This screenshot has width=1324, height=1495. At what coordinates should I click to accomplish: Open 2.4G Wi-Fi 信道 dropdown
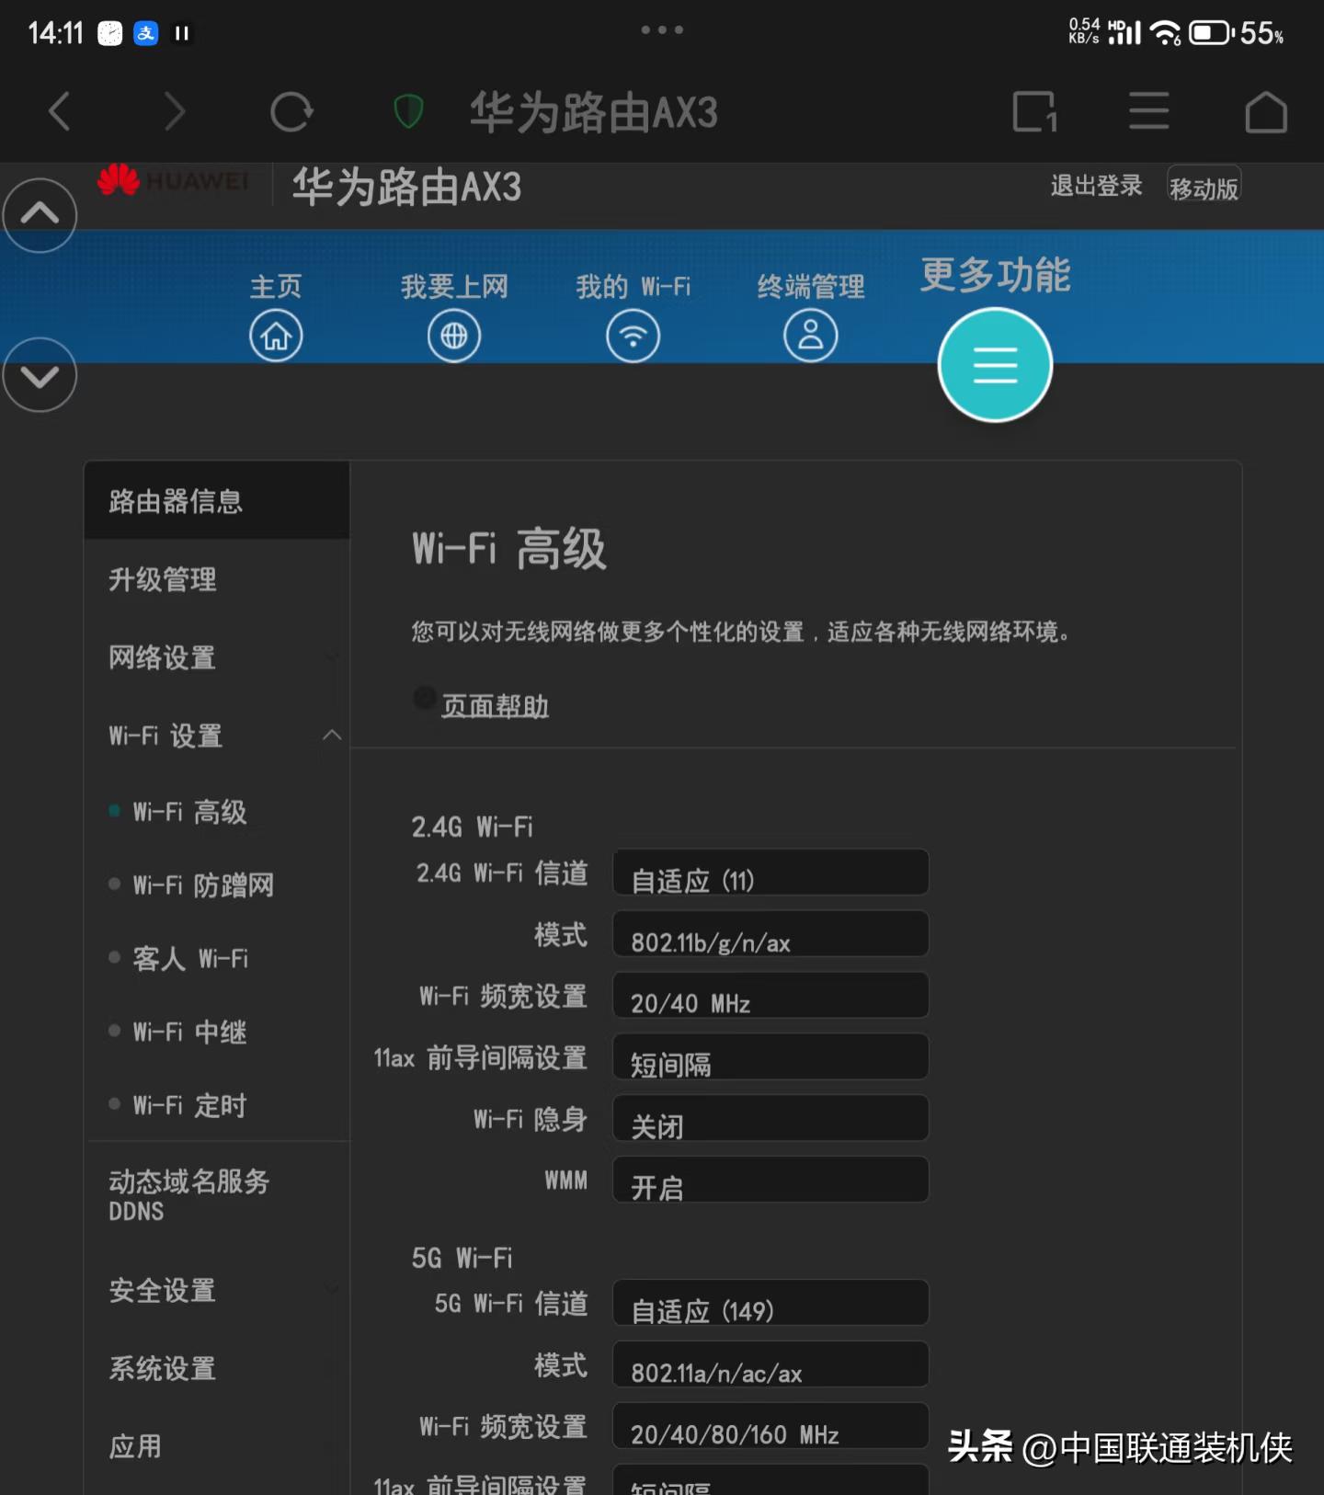tap(770, 873)
